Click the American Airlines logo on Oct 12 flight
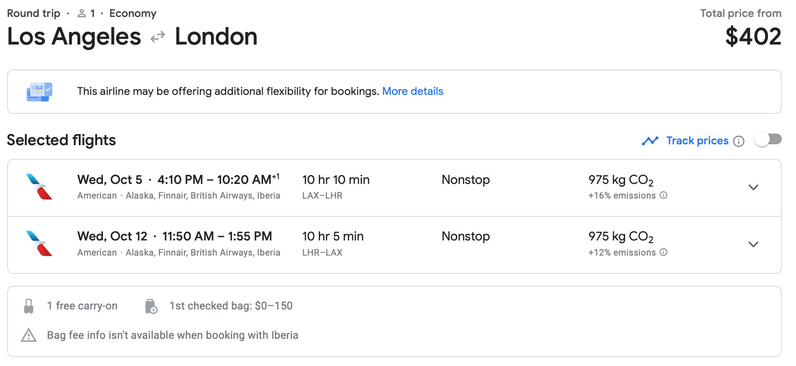 pyautogui.click(x=39, y=244)
